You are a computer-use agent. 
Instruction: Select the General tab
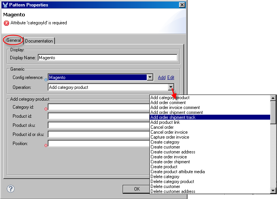click(13, 40)
